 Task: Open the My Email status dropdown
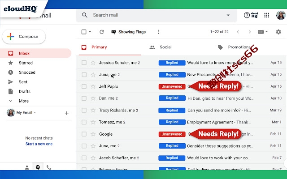pos(35,113)
